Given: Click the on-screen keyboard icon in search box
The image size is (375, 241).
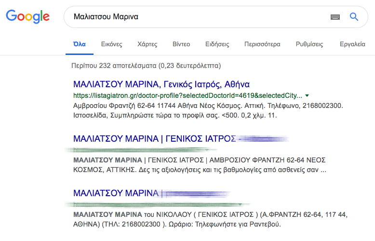Looking at the screenshot, I should pyautogui.click(x=335, y=17).
